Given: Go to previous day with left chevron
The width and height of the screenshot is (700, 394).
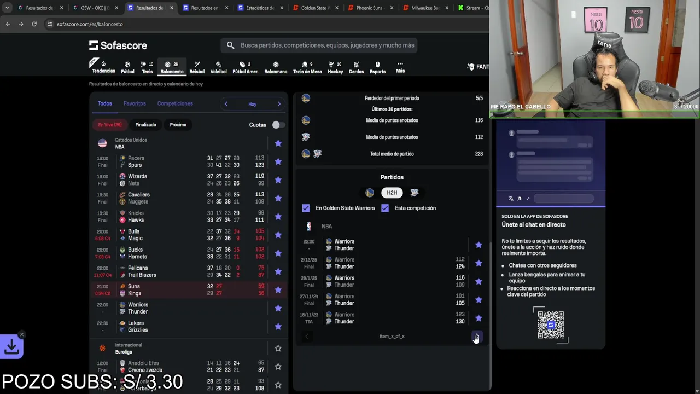Looking at the screenshot, I should coord(226,104).
